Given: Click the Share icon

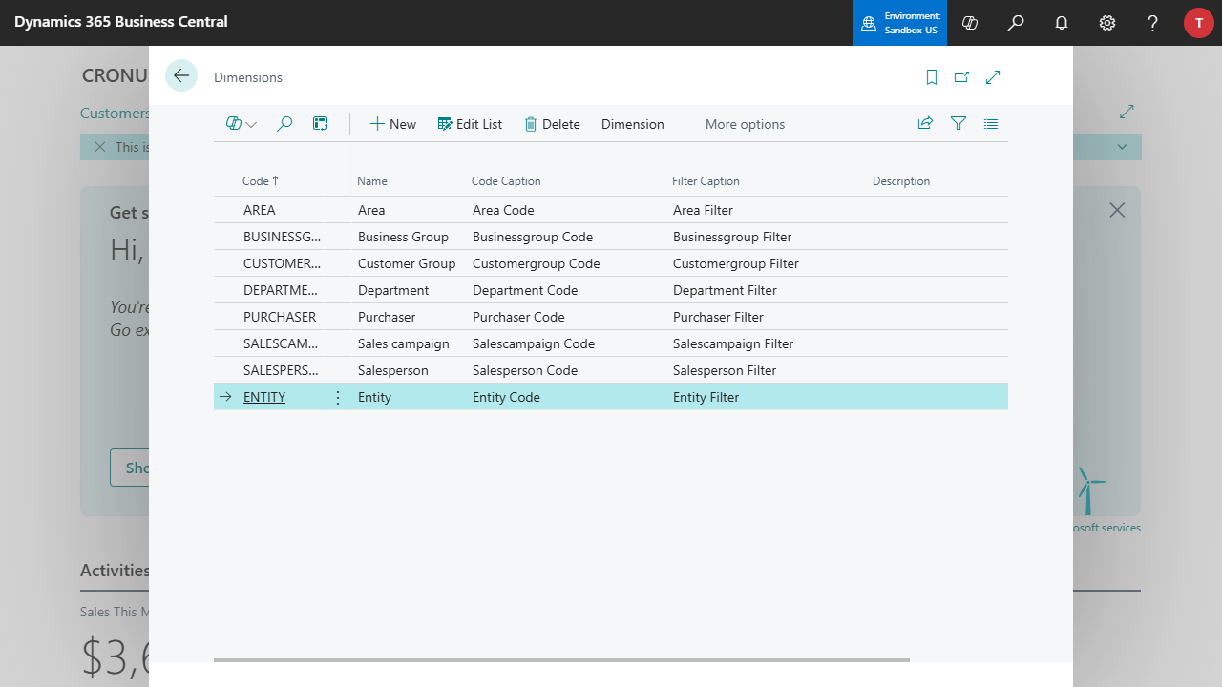Looking at the screenshot, I should 925,124.
